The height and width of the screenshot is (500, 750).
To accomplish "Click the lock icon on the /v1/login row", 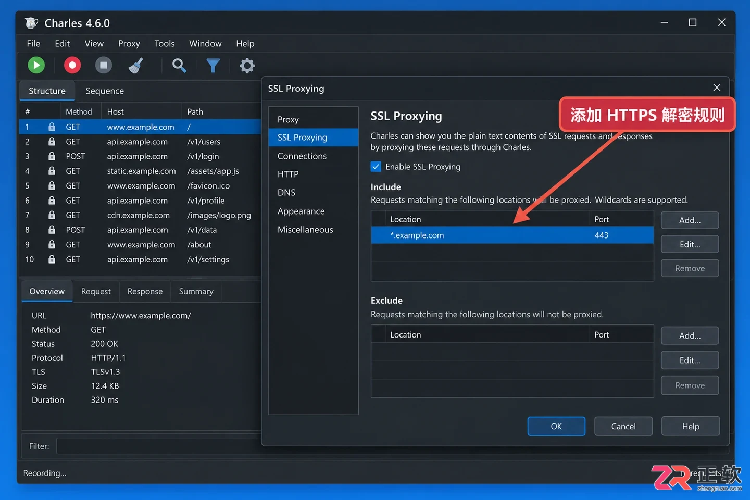I will click(52, 156).
